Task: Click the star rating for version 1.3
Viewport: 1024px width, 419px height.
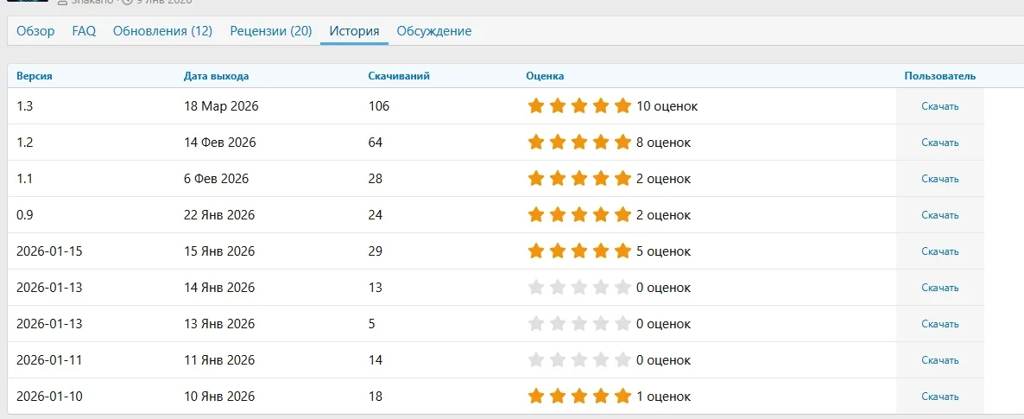Action: [579, 106]
